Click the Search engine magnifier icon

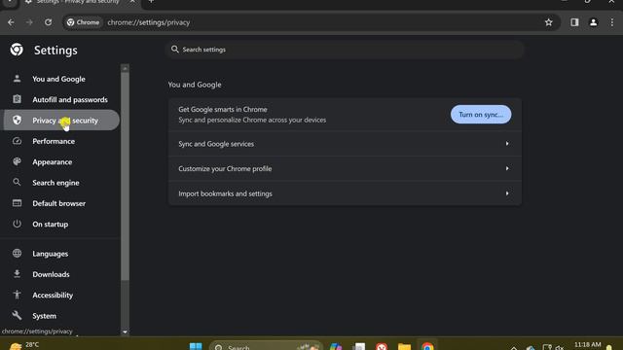[x=17, y=182]
